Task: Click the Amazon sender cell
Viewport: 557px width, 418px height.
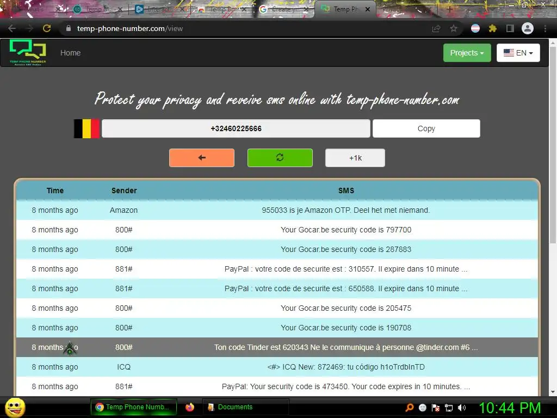Action: [x=123, y=210]
